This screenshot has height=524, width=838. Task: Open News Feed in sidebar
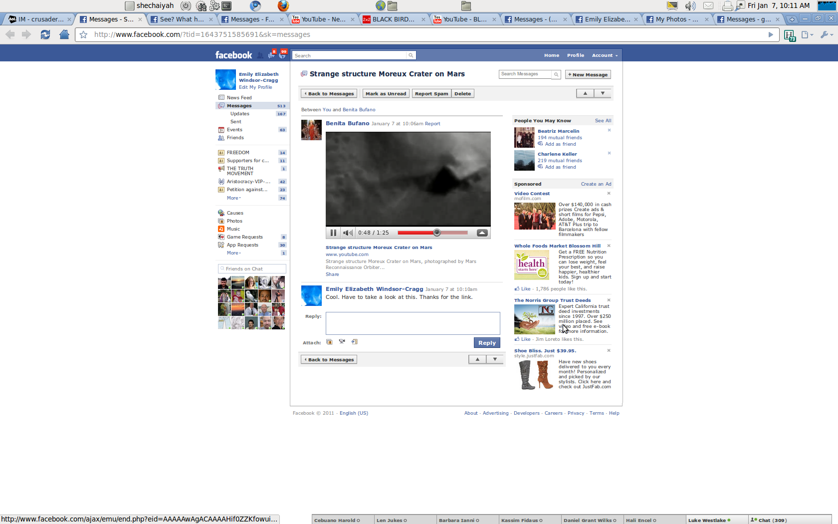tap(239, 98)
